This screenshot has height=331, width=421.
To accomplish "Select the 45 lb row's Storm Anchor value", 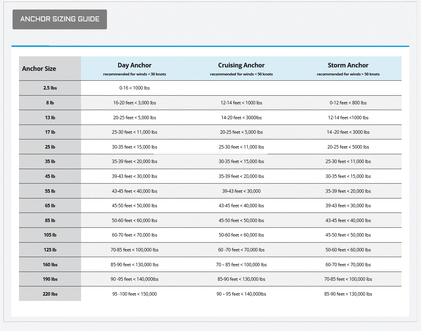I will pos(348,176).
